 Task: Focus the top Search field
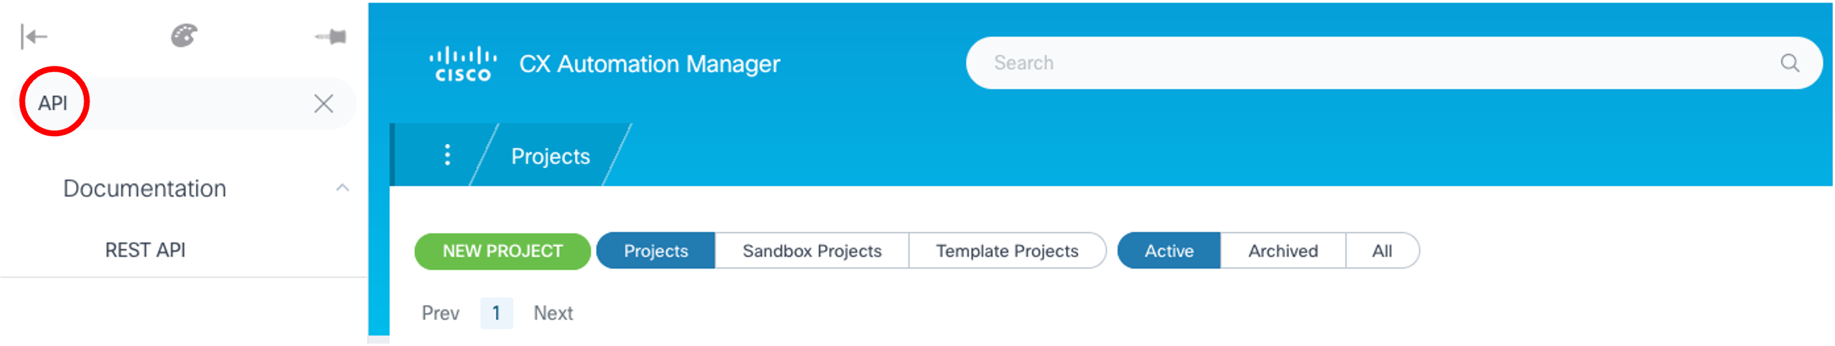(1354, 63)
